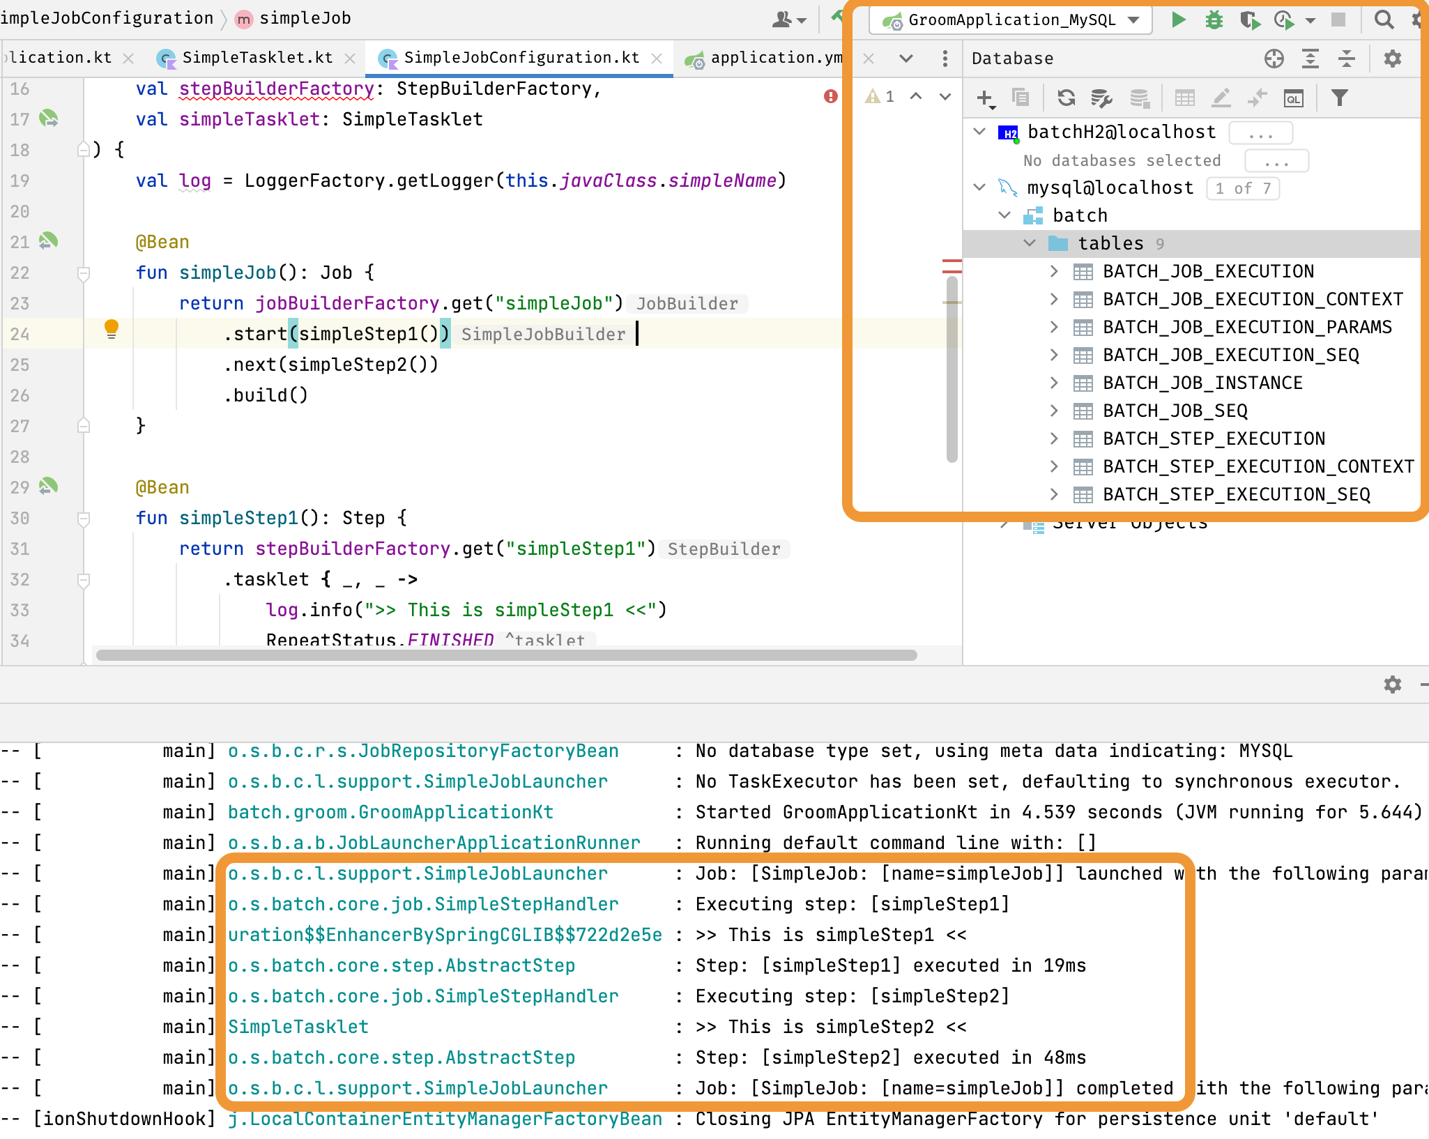Run GroomApplication_MySQL with green play button
Screen dimensions: 1429x1139
(x=1179, y=20)
